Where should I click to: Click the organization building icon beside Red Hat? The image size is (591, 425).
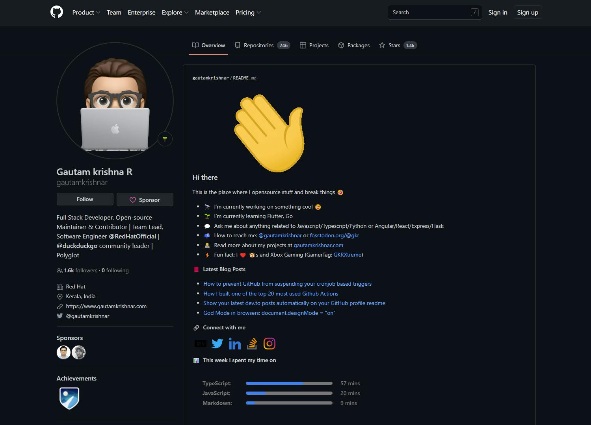60,287
